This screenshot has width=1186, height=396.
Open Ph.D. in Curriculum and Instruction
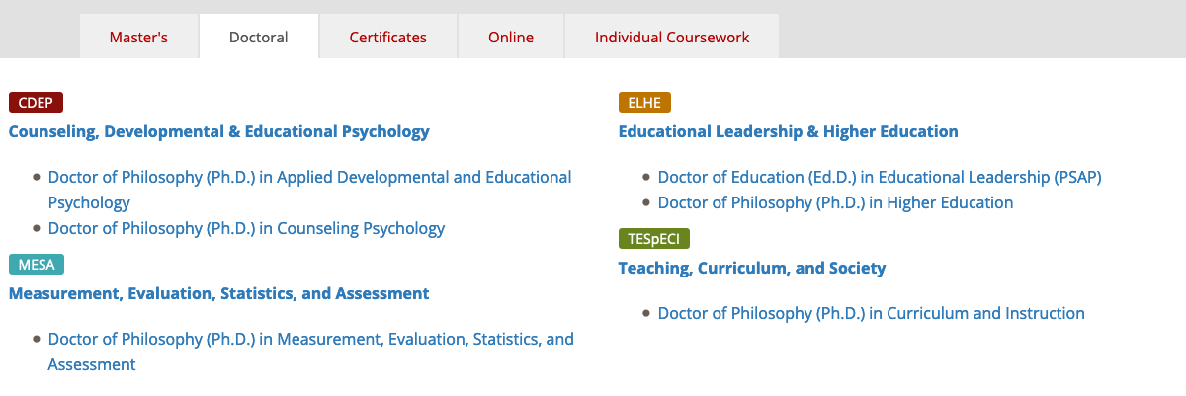click(x=871, y=313)
